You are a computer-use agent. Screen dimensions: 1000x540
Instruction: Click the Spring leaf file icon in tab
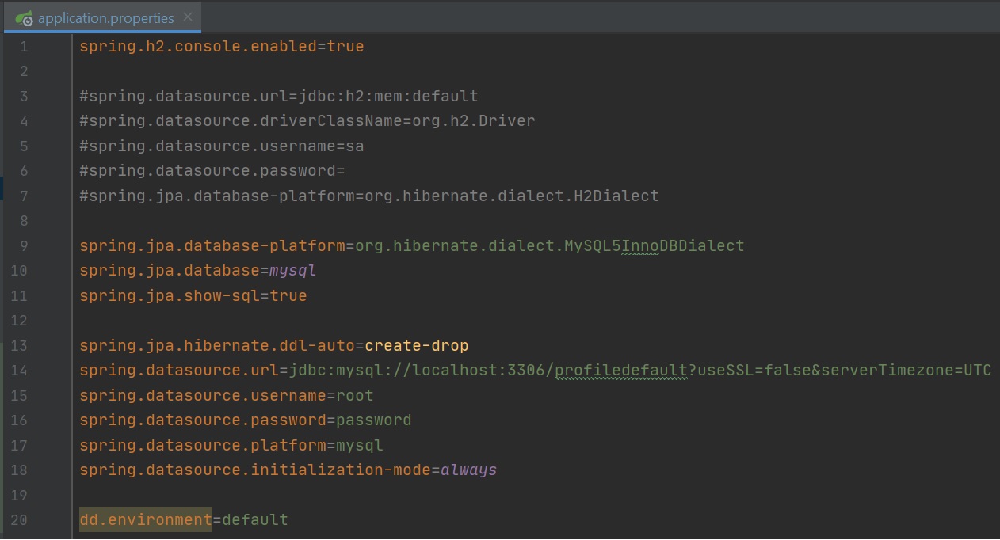[x=24, y=18]
